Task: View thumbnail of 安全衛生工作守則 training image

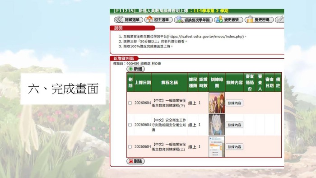Action: pyautogui.click(x=217, y=125)
